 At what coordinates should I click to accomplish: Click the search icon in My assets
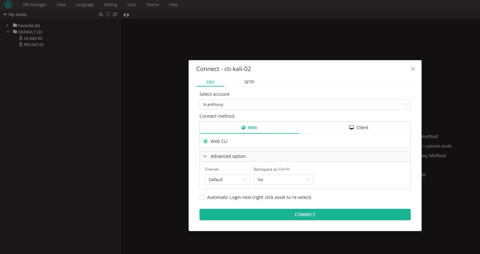[x=101, y=15]
